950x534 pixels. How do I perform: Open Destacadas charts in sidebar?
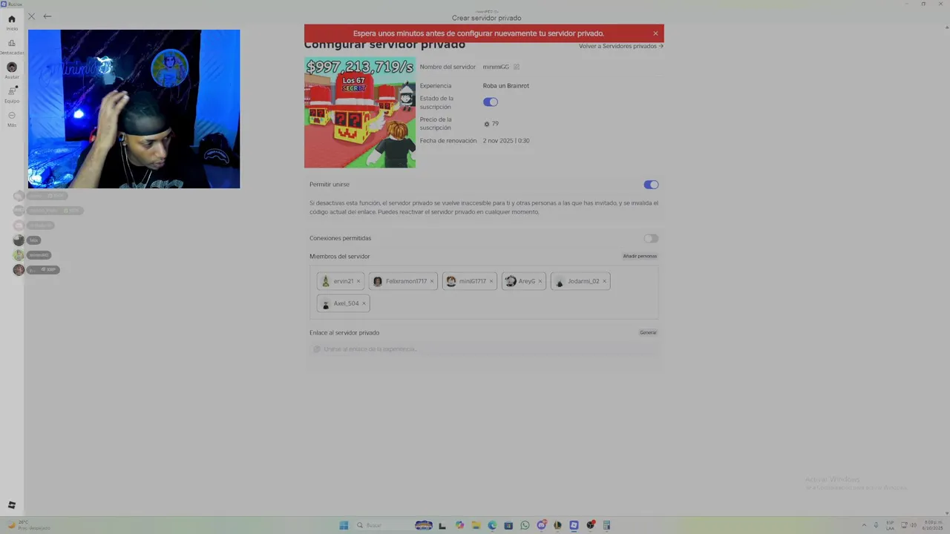coord(12,47)
